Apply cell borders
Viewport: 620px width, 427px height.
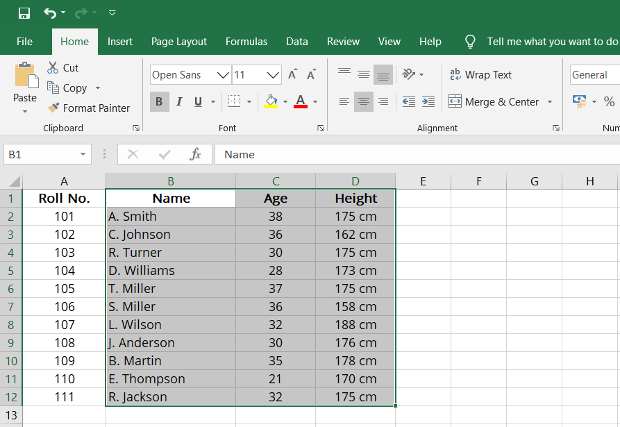coord(235,101)
